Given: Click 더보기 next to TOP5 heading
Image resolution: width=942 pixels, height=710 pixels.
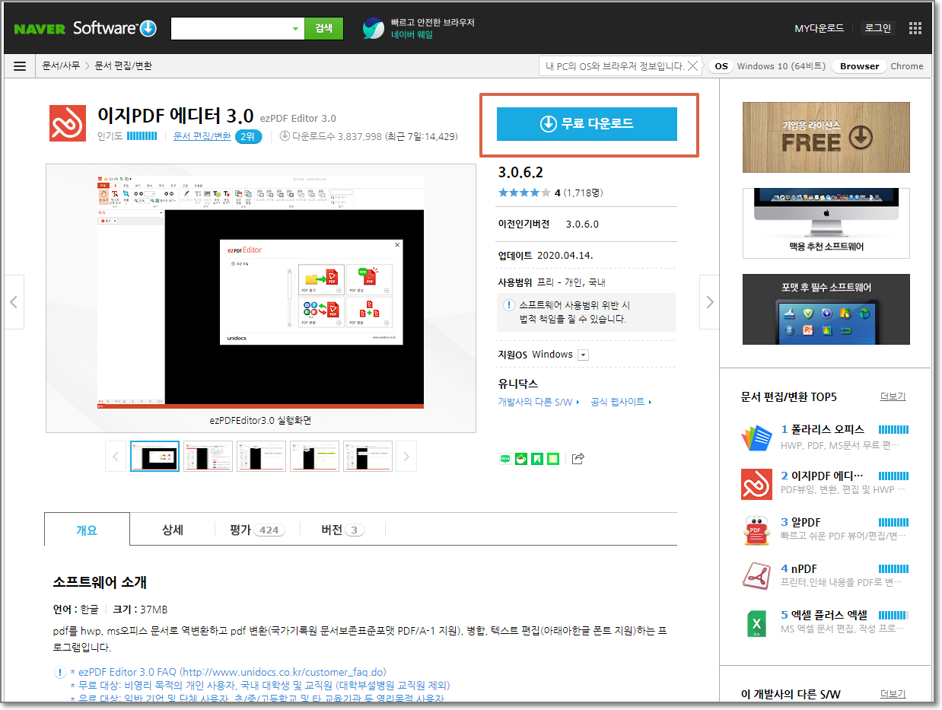Looking at the screenshot, I should point(893,397).
